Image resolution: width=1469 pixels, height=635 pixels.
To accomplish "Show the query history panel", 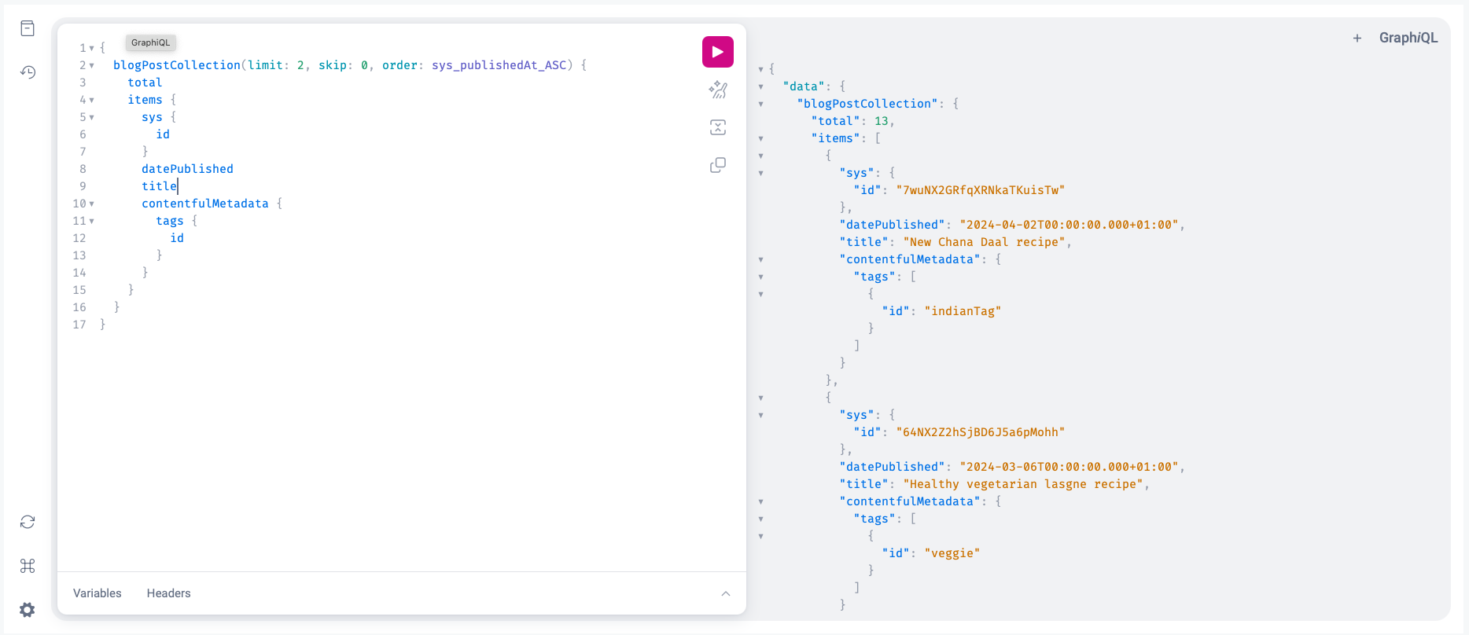I will 28,72.
